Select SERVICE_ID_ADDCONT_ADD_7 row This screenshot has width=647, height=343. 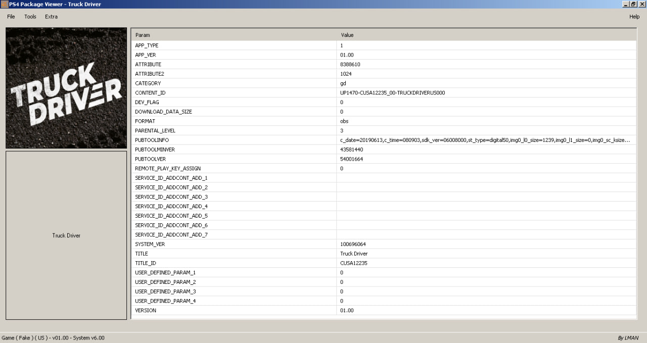click(384, 235)
